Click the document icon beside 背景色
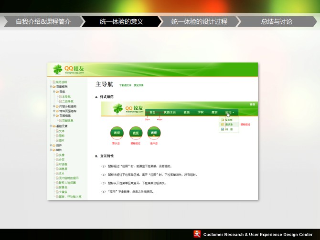This screenshot has height=240, width=320. click(x=57, y=187)
